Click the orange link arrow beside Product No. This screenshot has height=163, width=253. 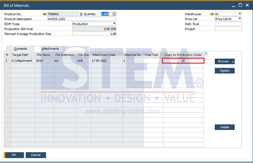click(x=45, y=14)
